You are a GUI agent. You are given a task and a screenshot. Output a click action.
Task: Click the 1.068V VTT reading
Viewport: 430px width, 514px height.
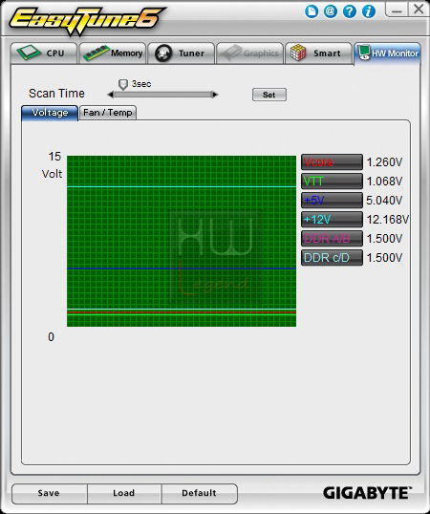coord(384,182)
